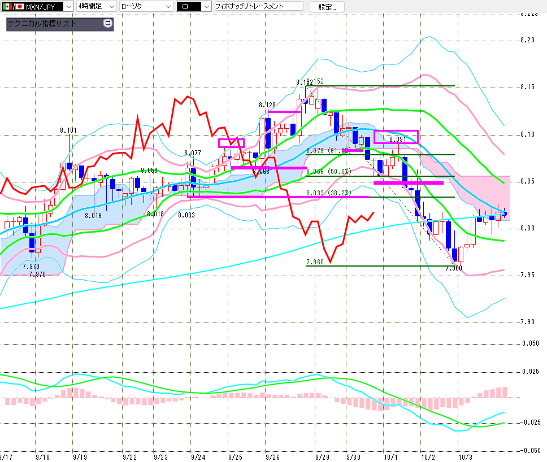Click the 8.101 high price label
Screen dimensions: 547x462
pyautogui.click(x=68, y=130)
